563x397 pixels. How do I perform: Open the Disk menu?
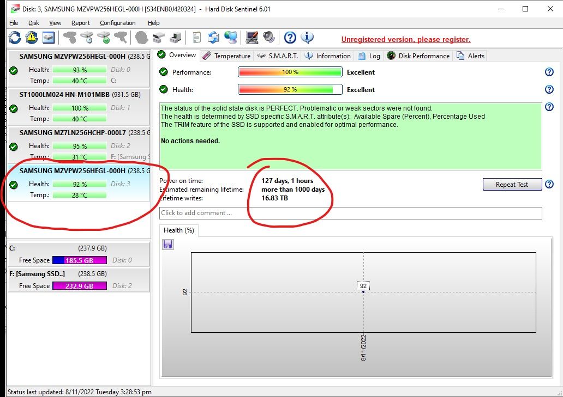pyautogui.click(x=34, y=23)
